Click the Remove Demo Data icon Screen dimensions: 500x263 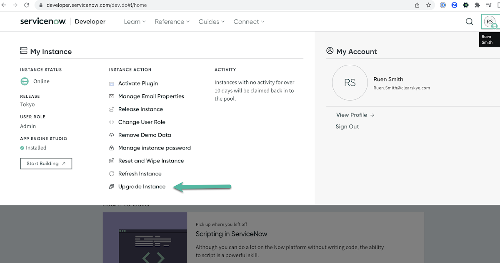[111, 135]
